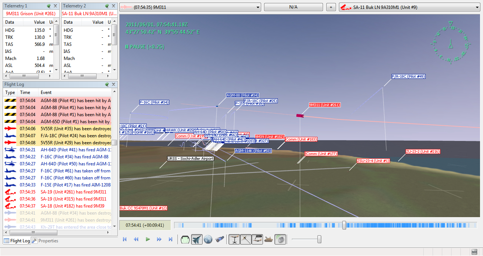This screenshot has height=256, width=483.
Task: Click the 07:54:41 current time field
Action: [x=145, y=225]
